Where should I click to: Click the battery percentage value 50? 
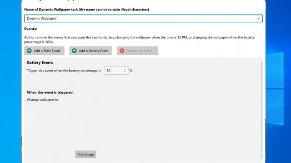(x=109, y=71)
